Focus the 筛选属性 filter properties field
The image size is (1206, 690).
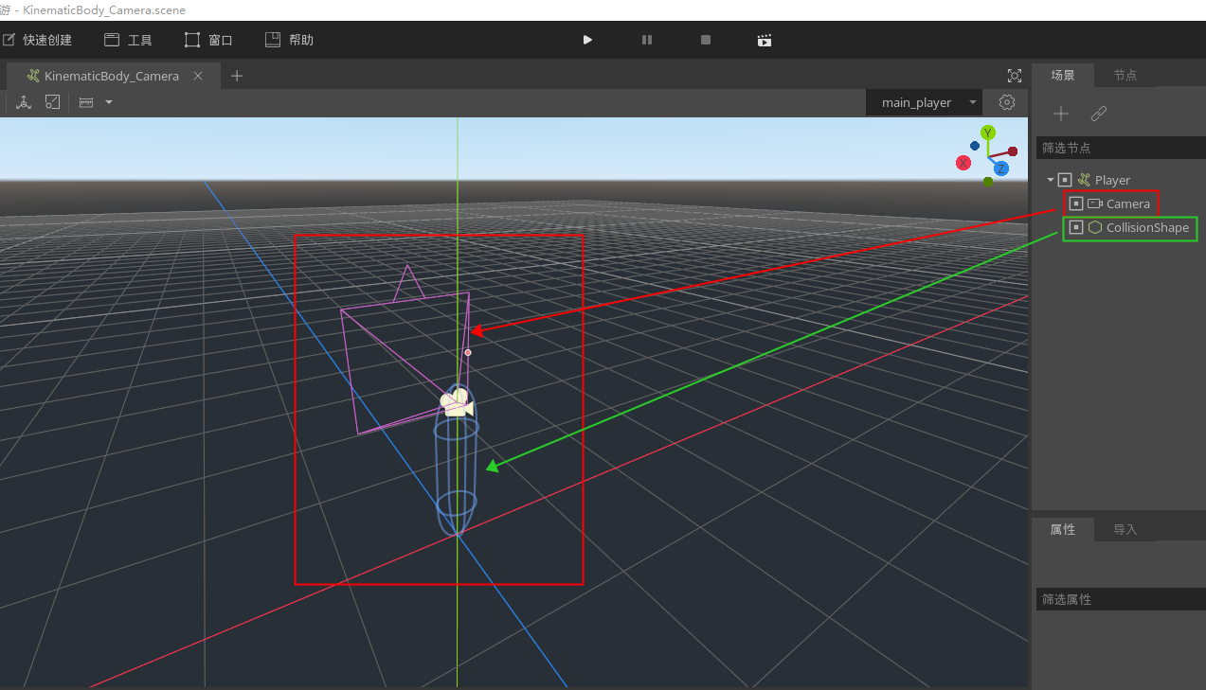pos(1121,599)
